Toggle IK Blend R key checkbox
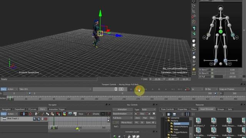 (212, 73)
